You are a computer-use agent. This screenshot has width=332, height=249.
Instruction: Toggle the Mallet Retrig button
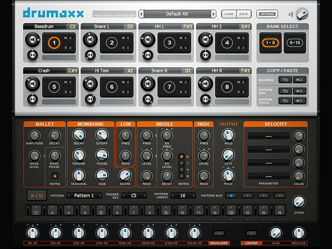point(55,176)
